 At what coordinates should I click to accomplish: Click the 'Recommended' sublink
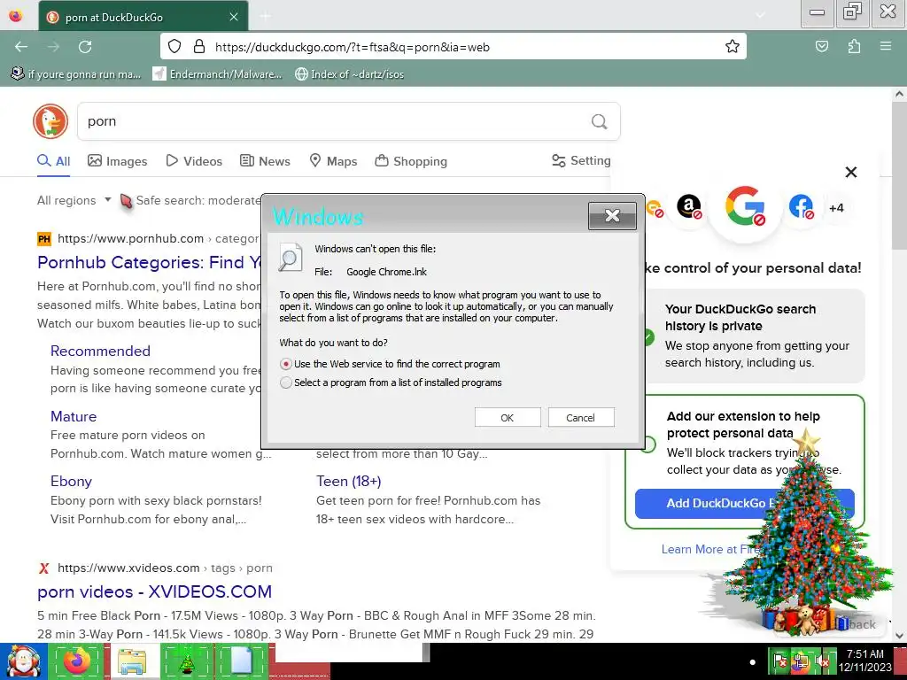pos(100,351)
